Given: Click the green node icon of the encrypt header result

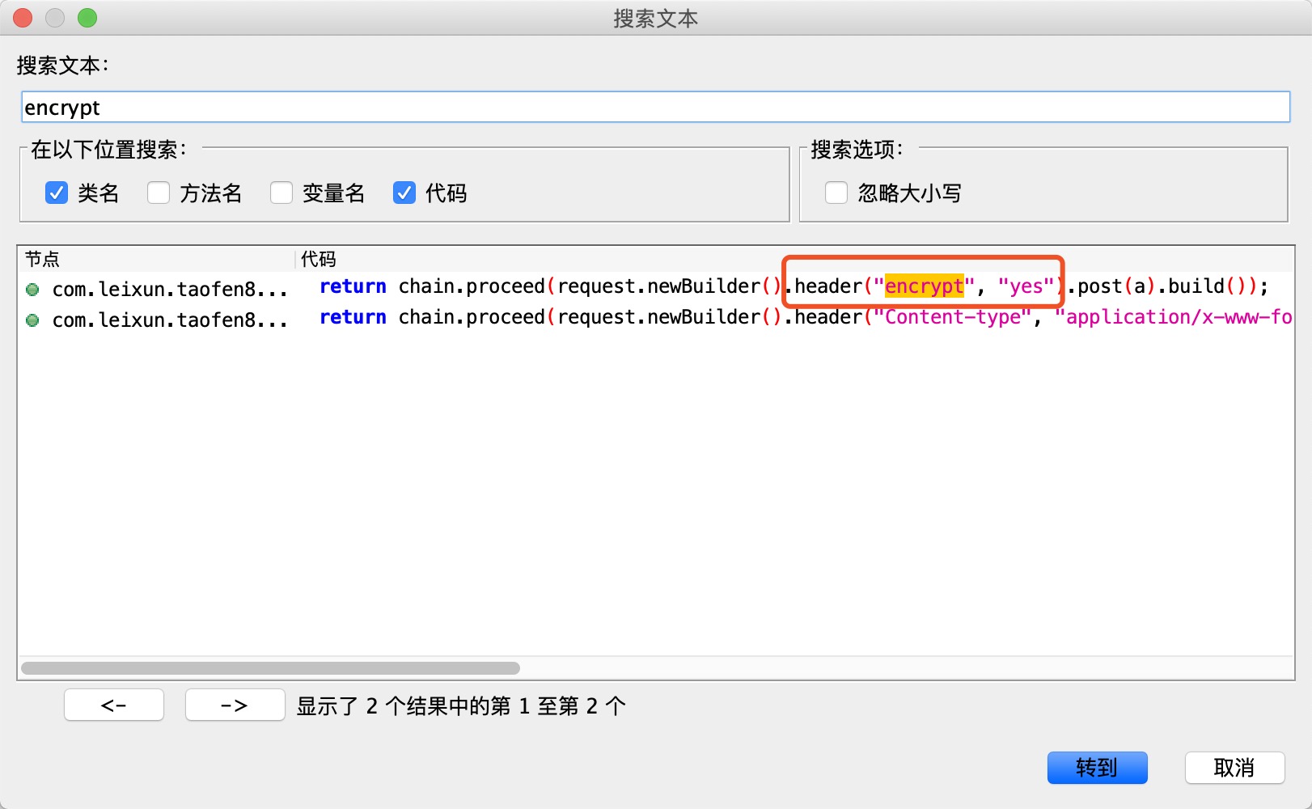Looking at the screenshot, I should 32,289.
